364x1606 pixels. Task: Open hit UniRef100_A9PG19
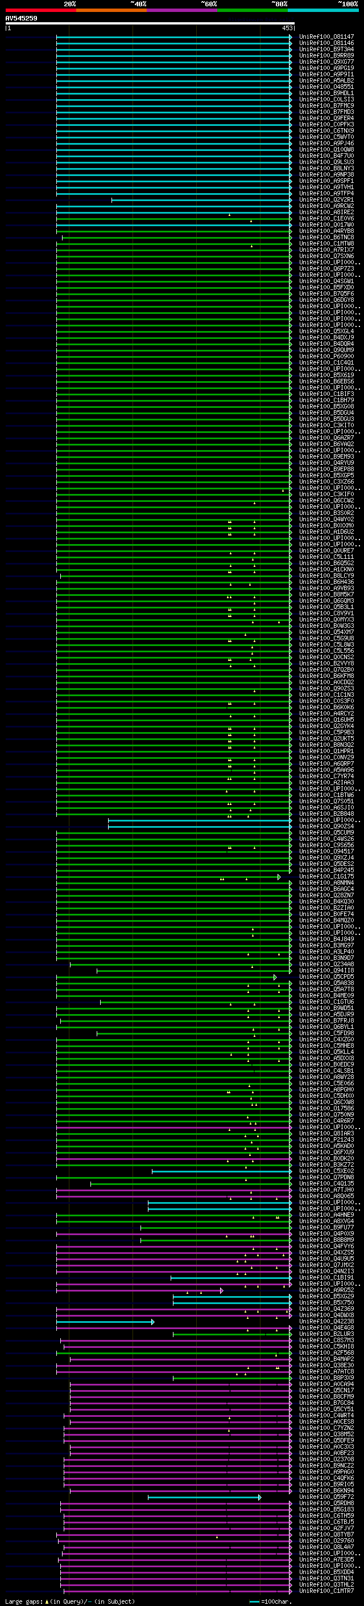326,68
